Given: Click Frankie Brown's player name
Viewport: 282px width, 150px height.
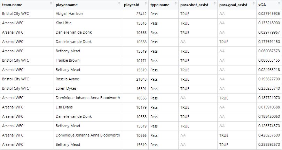Looking at the screenshot, I should 68,61.
